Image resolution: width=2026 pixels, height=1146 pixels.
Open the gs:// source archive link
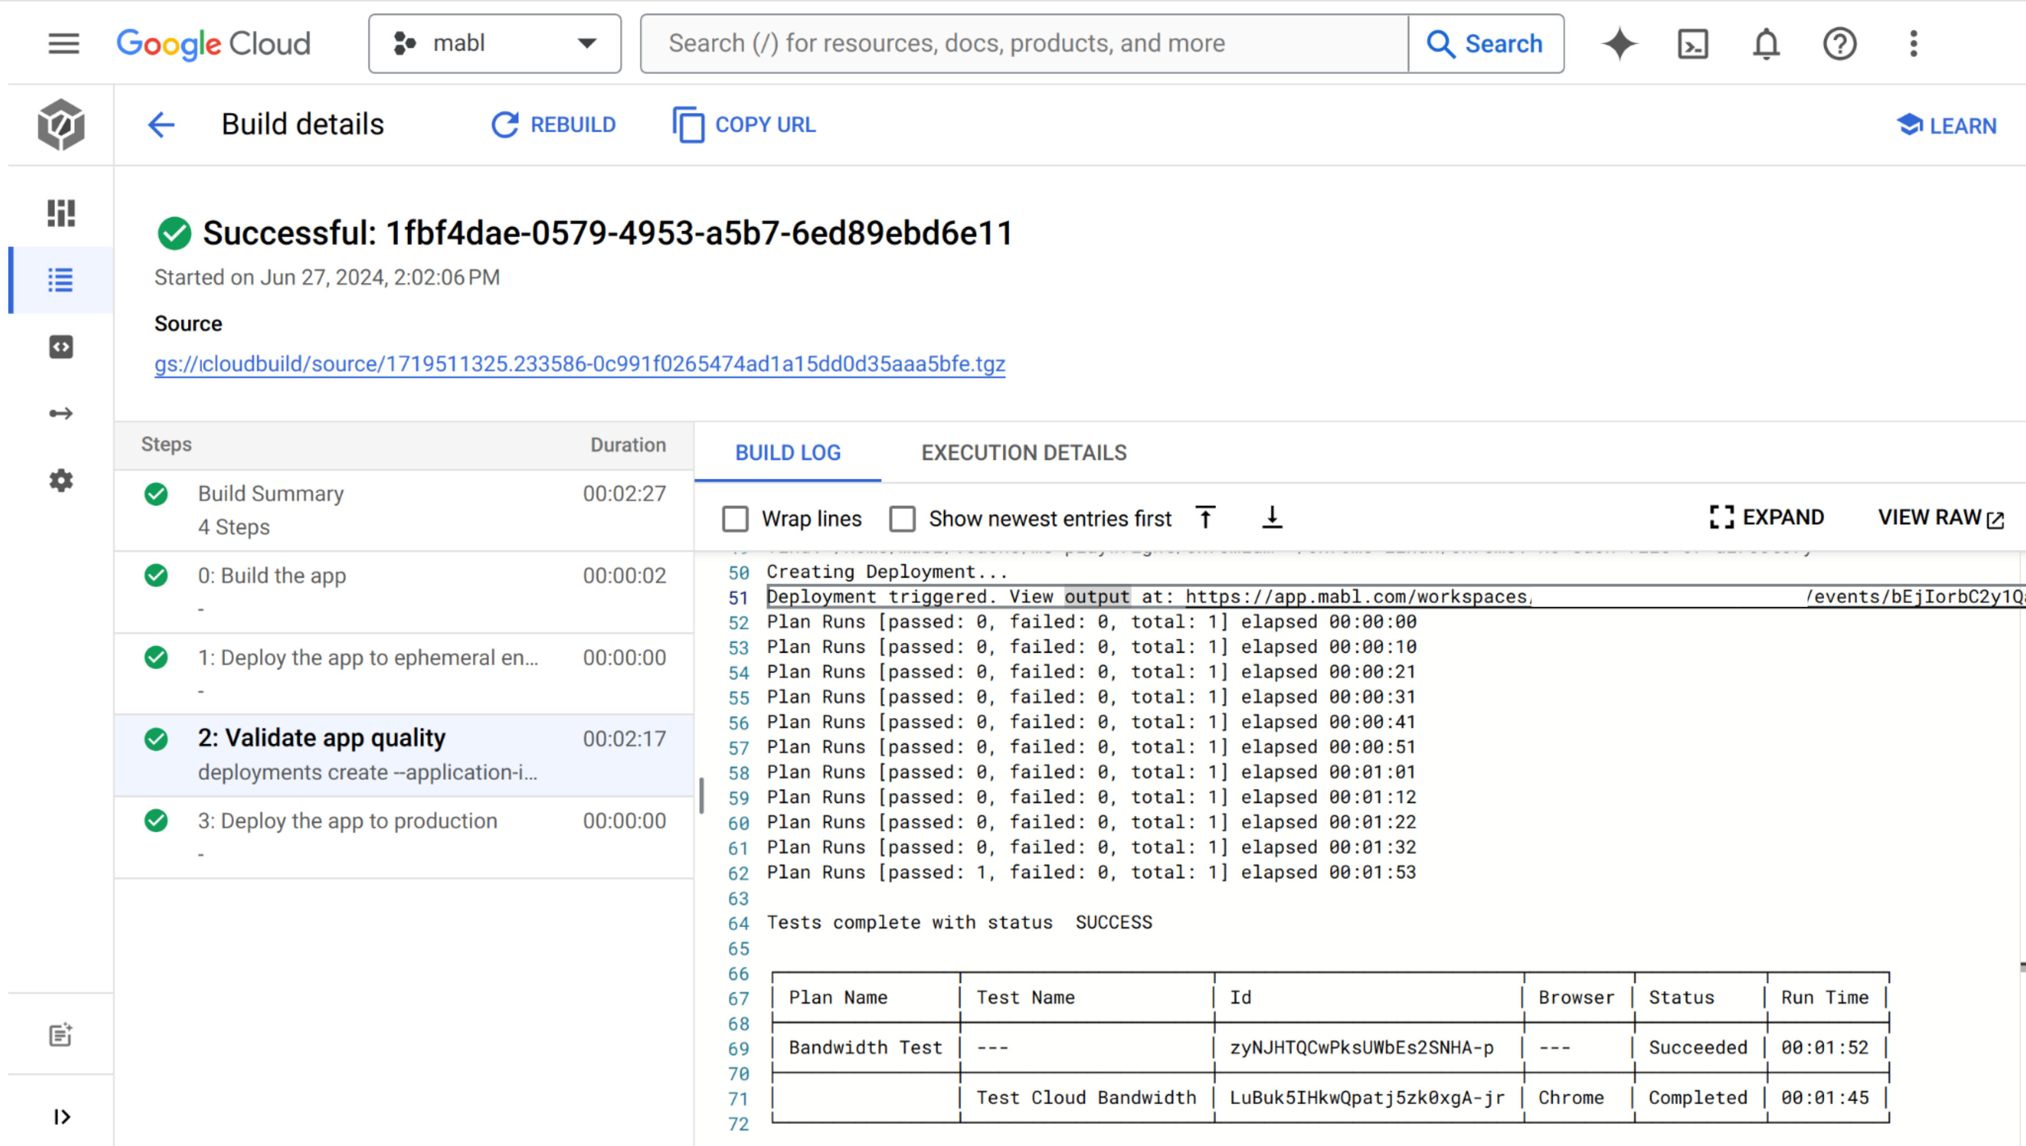[579, 364]
